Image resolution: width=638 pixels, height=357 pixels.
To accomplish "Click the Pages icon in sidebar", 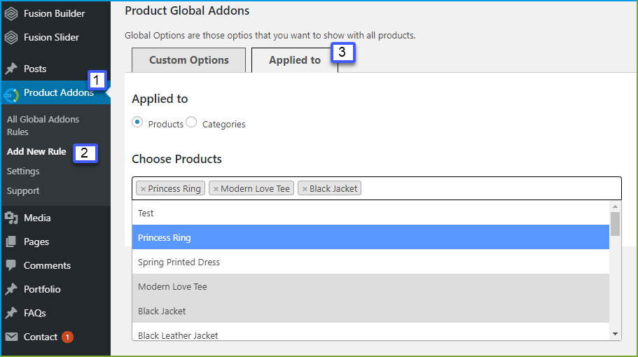I will 11,241.
